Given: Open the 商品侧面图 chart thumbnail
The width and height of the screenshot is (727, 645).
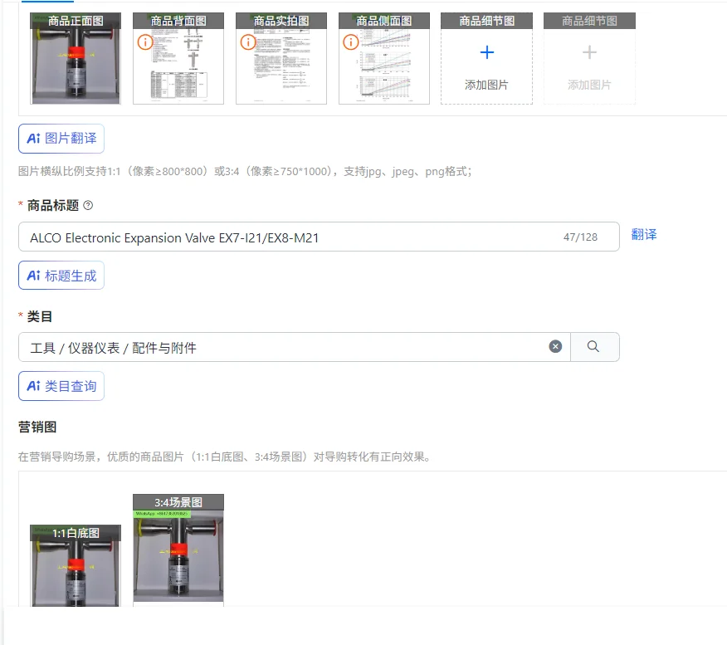Looking at the screenshot, I should pos(384,58).
